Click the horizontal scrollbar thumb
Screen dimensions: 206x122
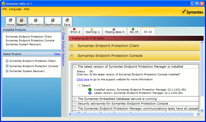[x=133, y=114]
